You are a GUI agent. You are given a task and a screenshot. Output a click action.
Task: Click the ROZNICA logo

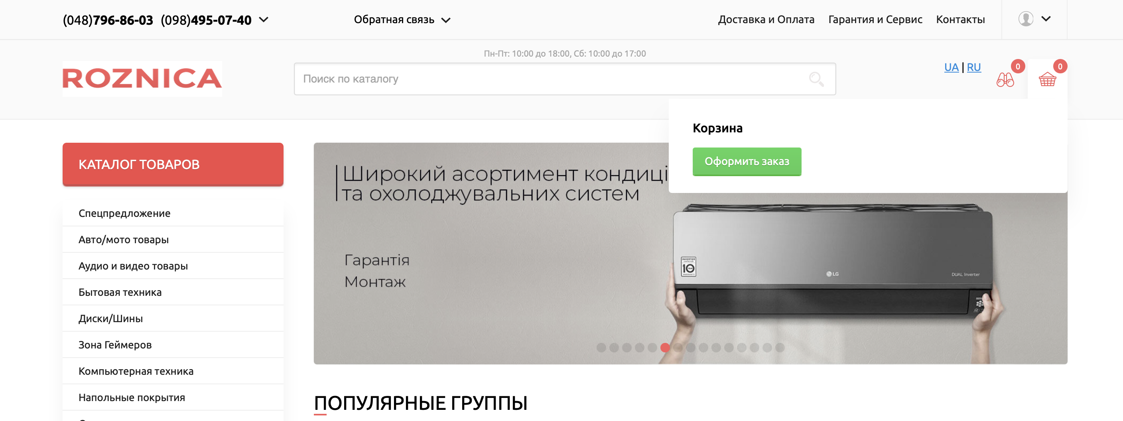(142, 79)
